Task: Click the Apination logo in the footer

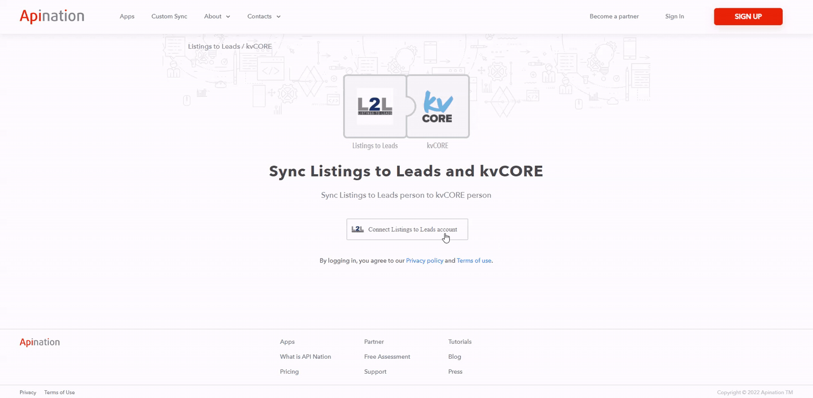Action: [40, 342]
